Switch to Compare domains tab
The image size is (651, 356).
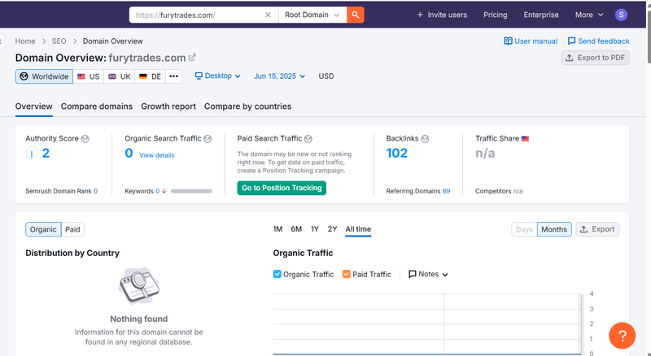point(97,106)
